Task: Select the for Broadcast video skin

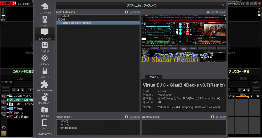Action: [68, 128]
